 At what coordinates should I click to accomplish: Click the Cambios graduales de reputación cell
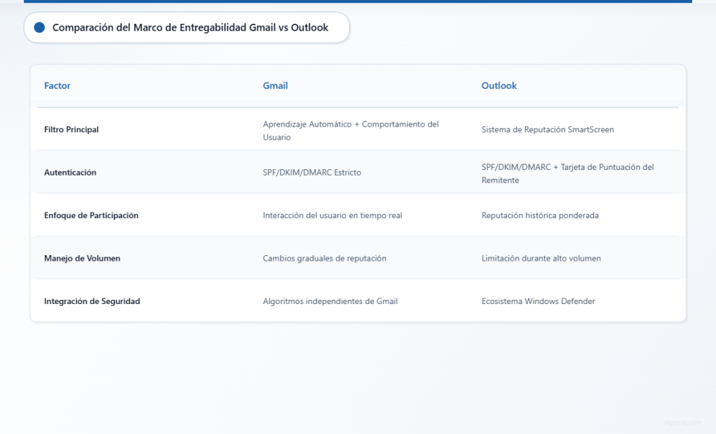324,258
